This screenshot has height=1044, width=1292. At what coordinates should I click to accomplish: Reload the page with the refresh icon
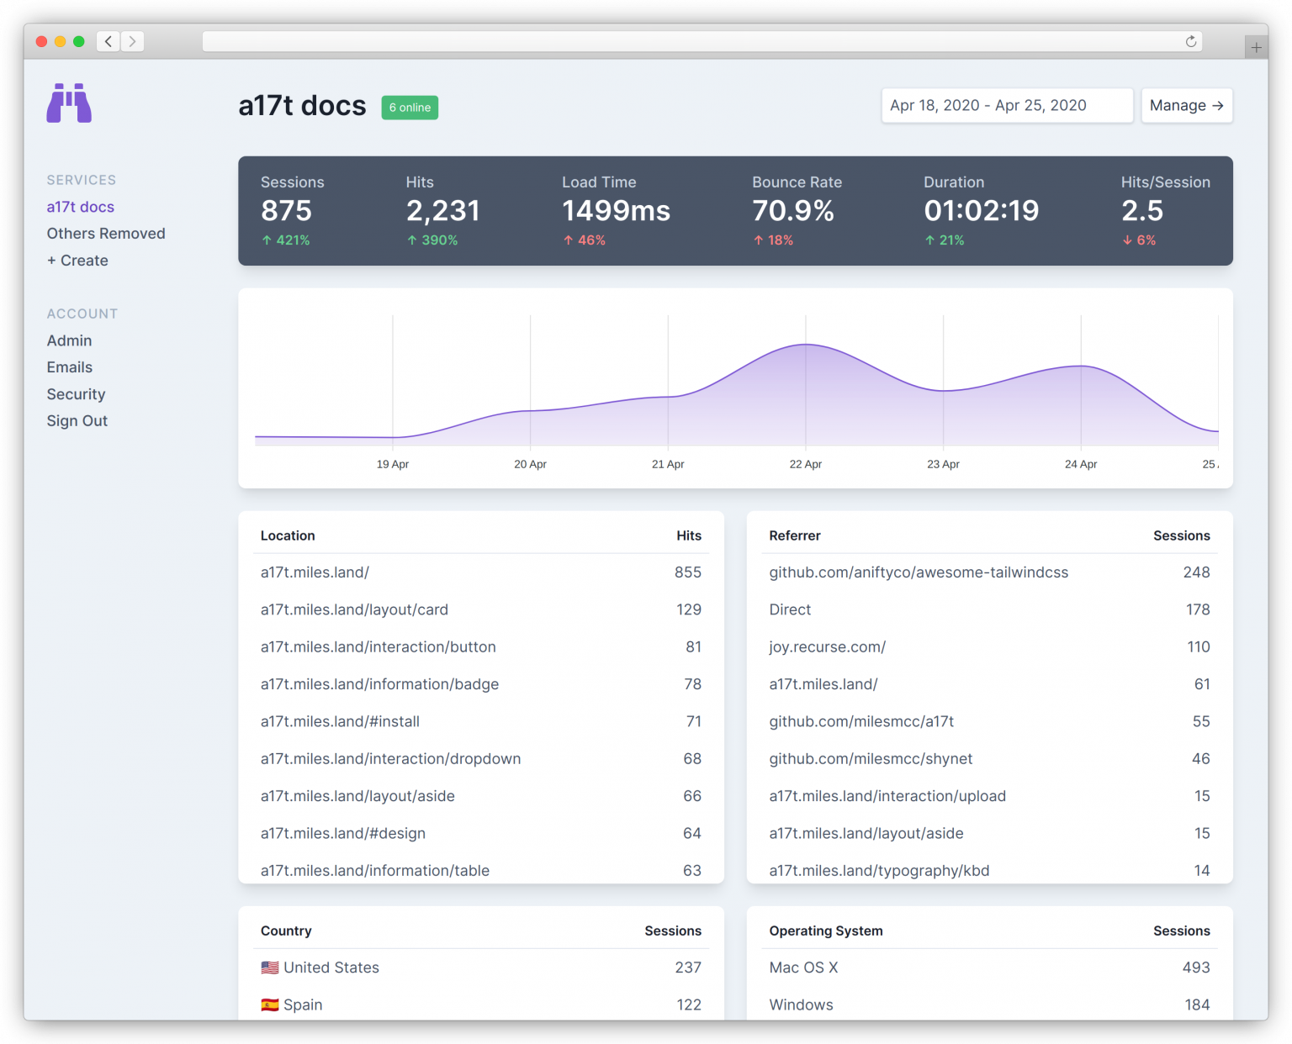pyautogui.click(x=1189, y=40)
